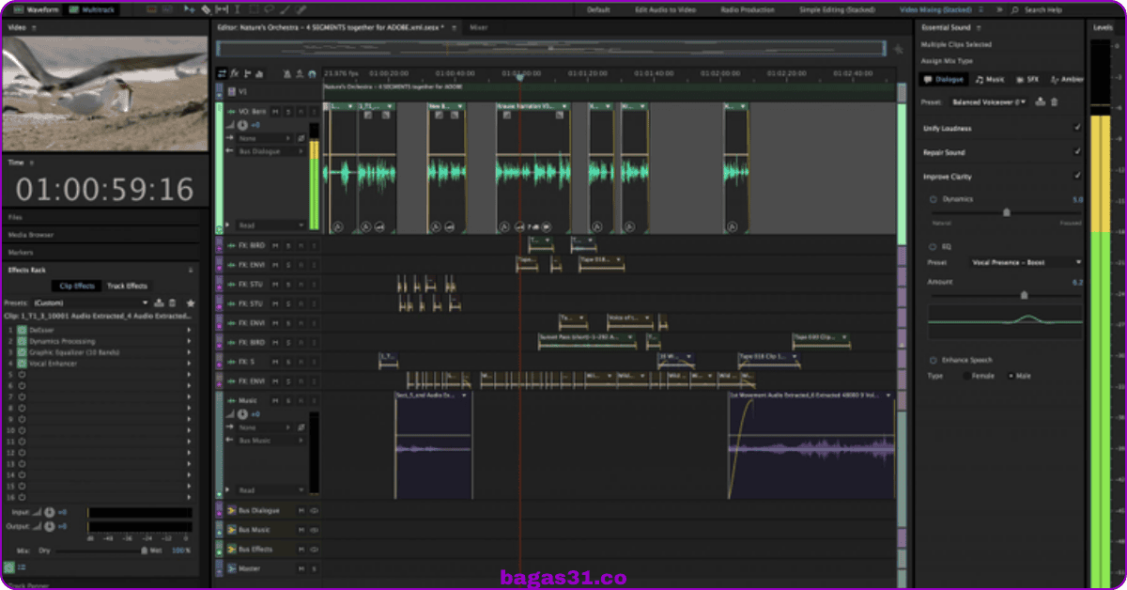1127x590 pixels.
Task: Adjust the Dynamics slider handle
Action: 1007,212
